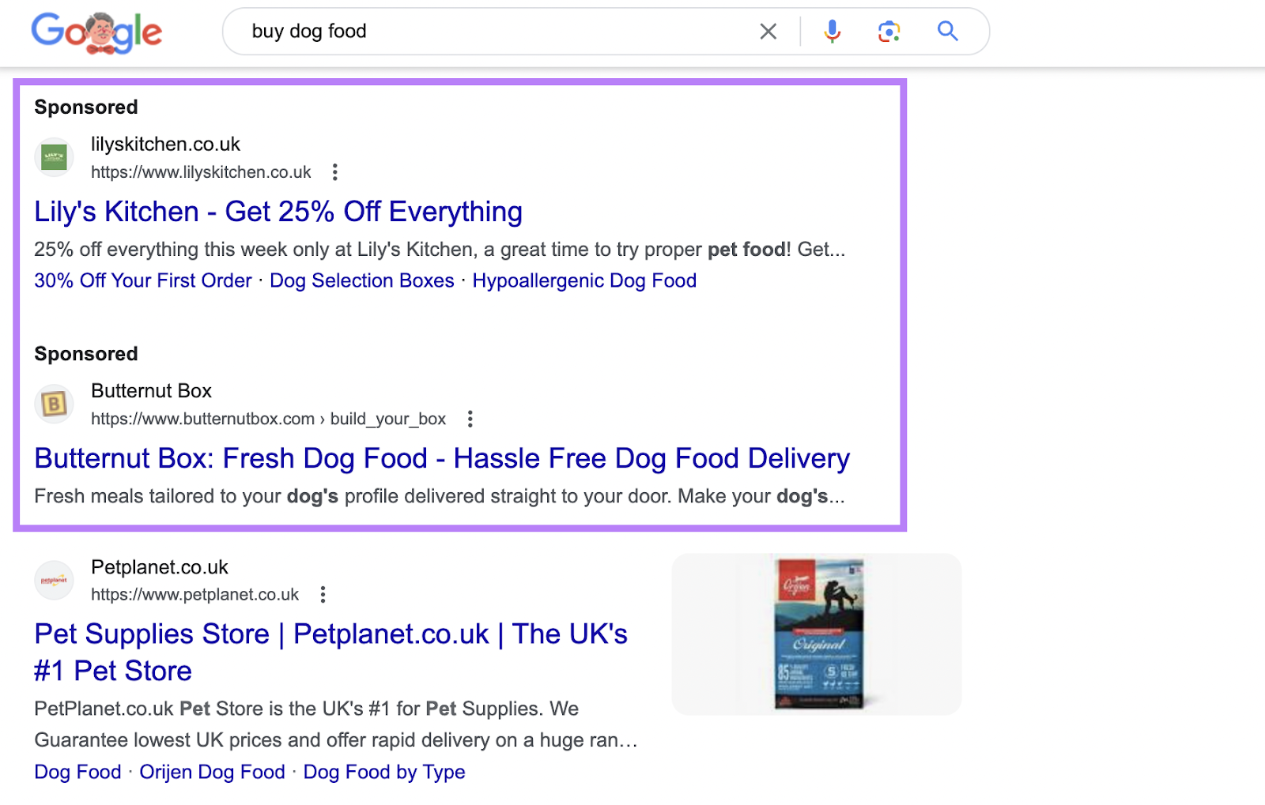Click the Lily's Kitchen green favicon

pyautogui.click(x=54, y=157)
